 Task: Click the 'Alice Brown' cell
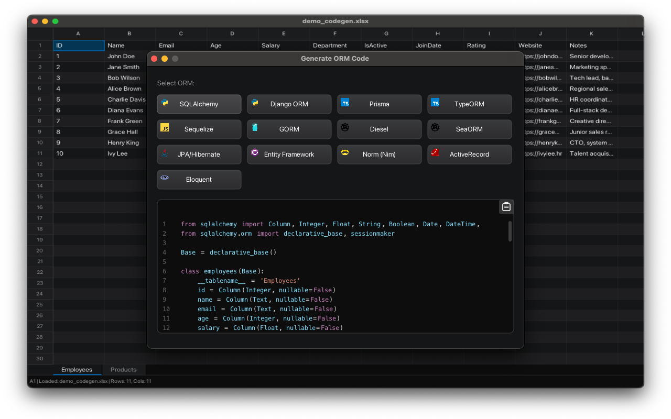126,89
